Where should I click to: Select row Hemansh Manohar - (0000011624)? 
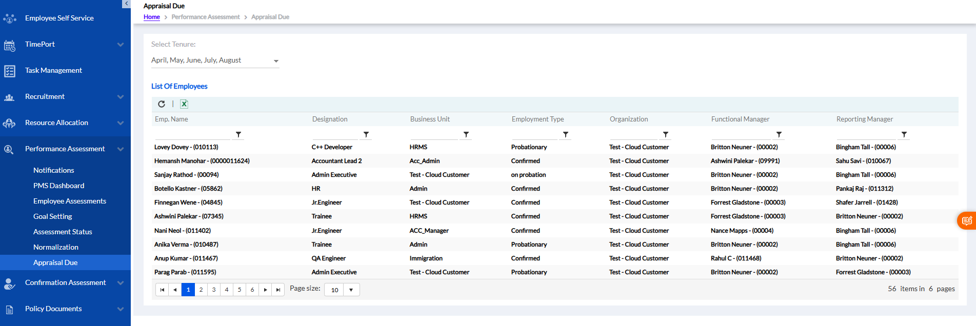click(556, 161)
